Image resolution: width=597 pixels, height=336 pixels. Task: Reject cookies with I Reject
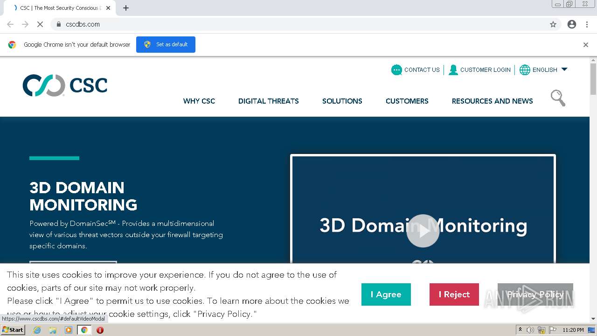[454, 294]
